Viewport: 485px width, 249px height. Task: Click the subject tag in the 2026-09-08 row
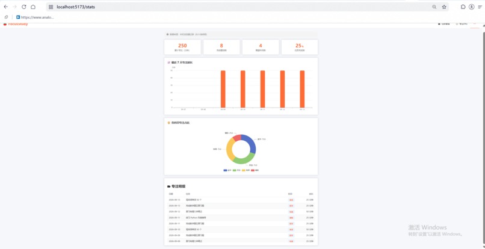click(x=291, y=241)
